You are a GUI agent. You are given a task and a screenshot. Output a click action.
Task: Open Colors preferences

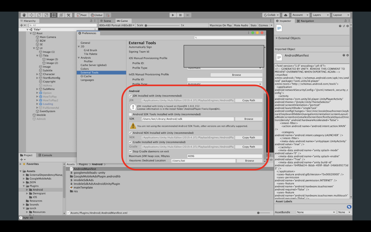pos(85,69)
